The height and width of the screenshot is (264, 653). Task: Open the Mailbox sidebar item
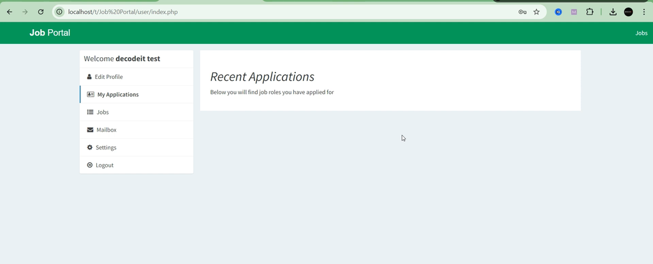click(x=136, y=130)
